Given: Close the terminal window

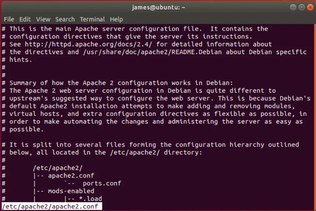Looking at the screenshot, I should [310, 7].
